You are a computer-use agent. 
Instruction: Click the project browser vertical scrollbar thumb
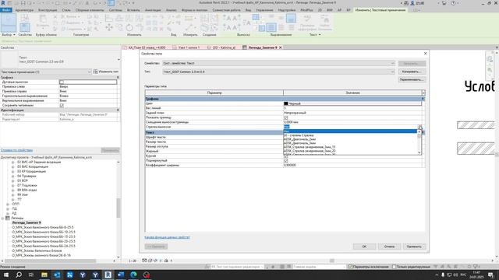point(118,208)
